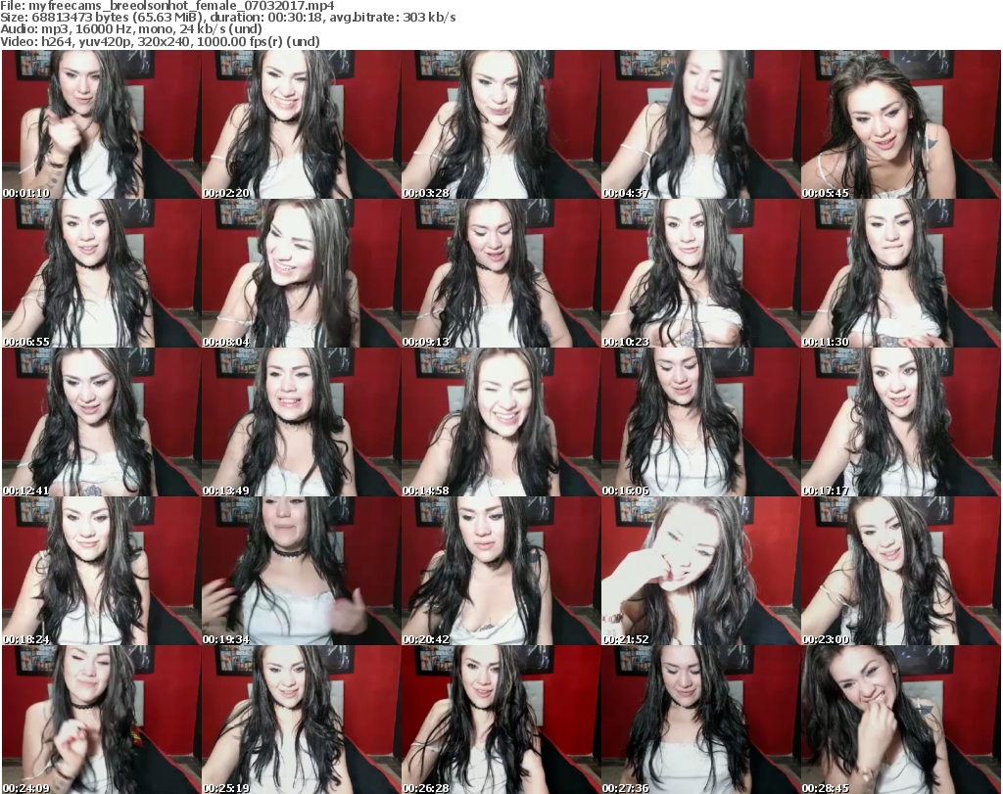This screenshot has height=794, width=1003.
Task: Open the thumbnail stamped 00:23:00
Action: coord(901,571)
